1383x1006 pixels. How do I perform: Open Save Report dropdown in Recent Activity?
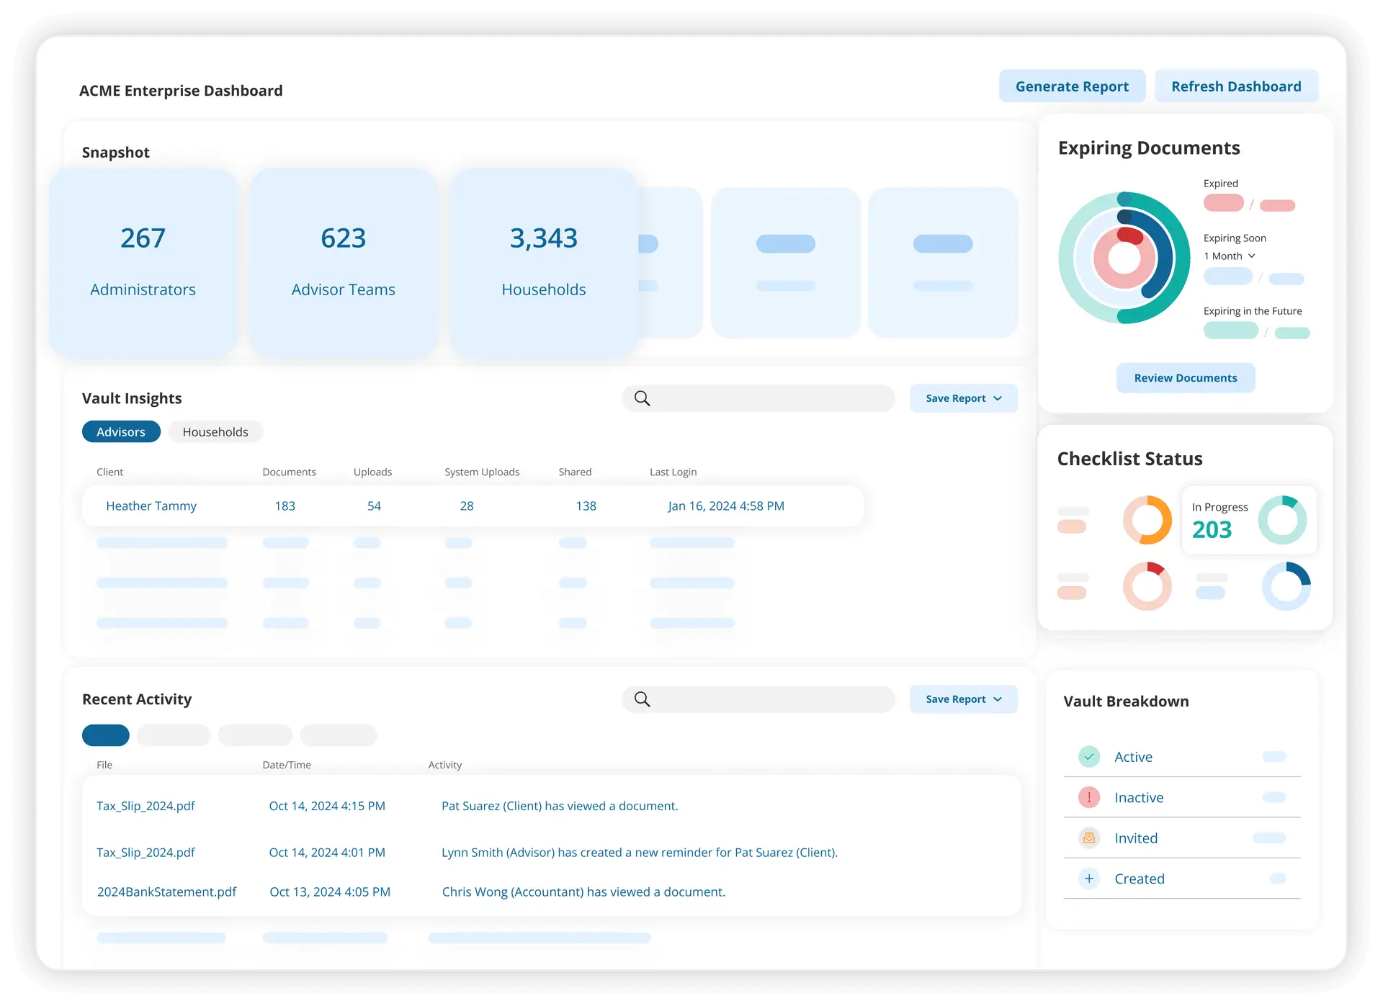pos(963,699)
